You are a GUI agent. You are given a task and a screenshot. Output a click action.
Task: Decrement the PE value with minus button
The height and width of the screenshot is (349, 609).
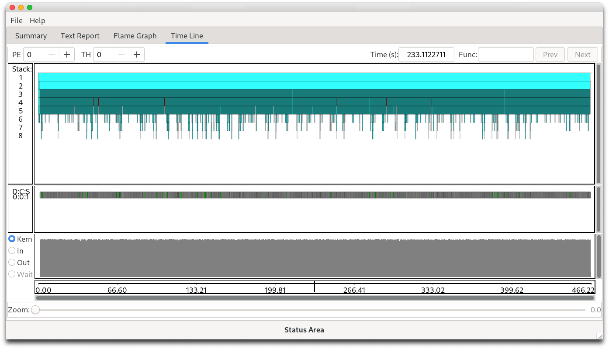coord(52,55)
